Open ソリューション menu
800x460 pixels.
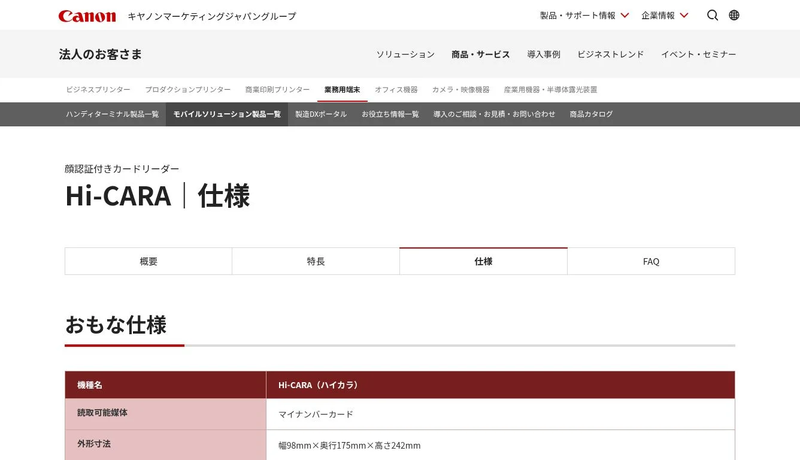tap(405, 54)
